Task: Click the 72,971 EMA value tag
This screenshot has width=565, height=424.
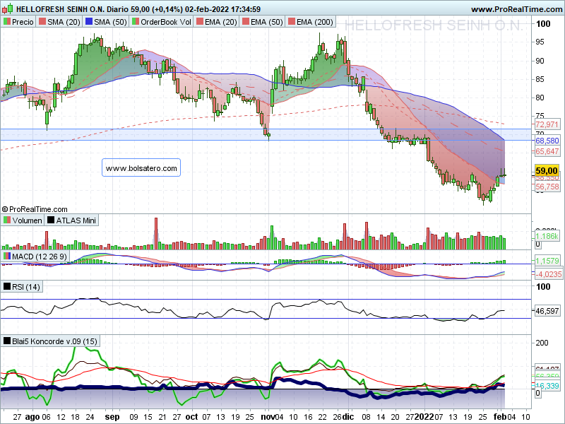Action: [x=547, y=124]
